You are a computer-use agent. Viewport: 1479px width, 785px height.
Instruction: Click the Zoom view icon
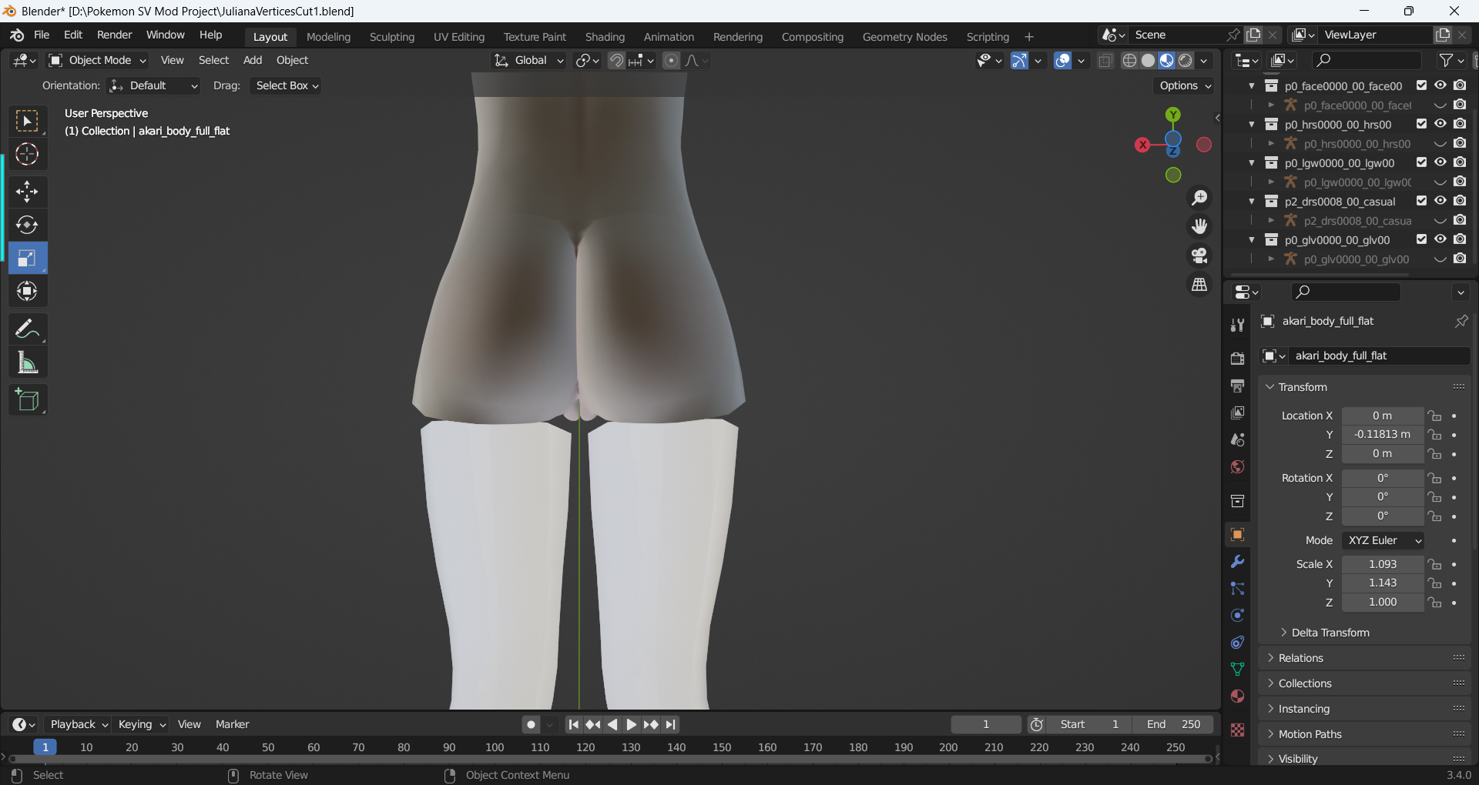pyautogui.click(x=1199, y=198)
